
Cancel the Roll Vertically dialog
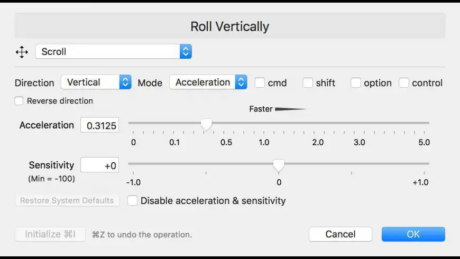point(341,234)
